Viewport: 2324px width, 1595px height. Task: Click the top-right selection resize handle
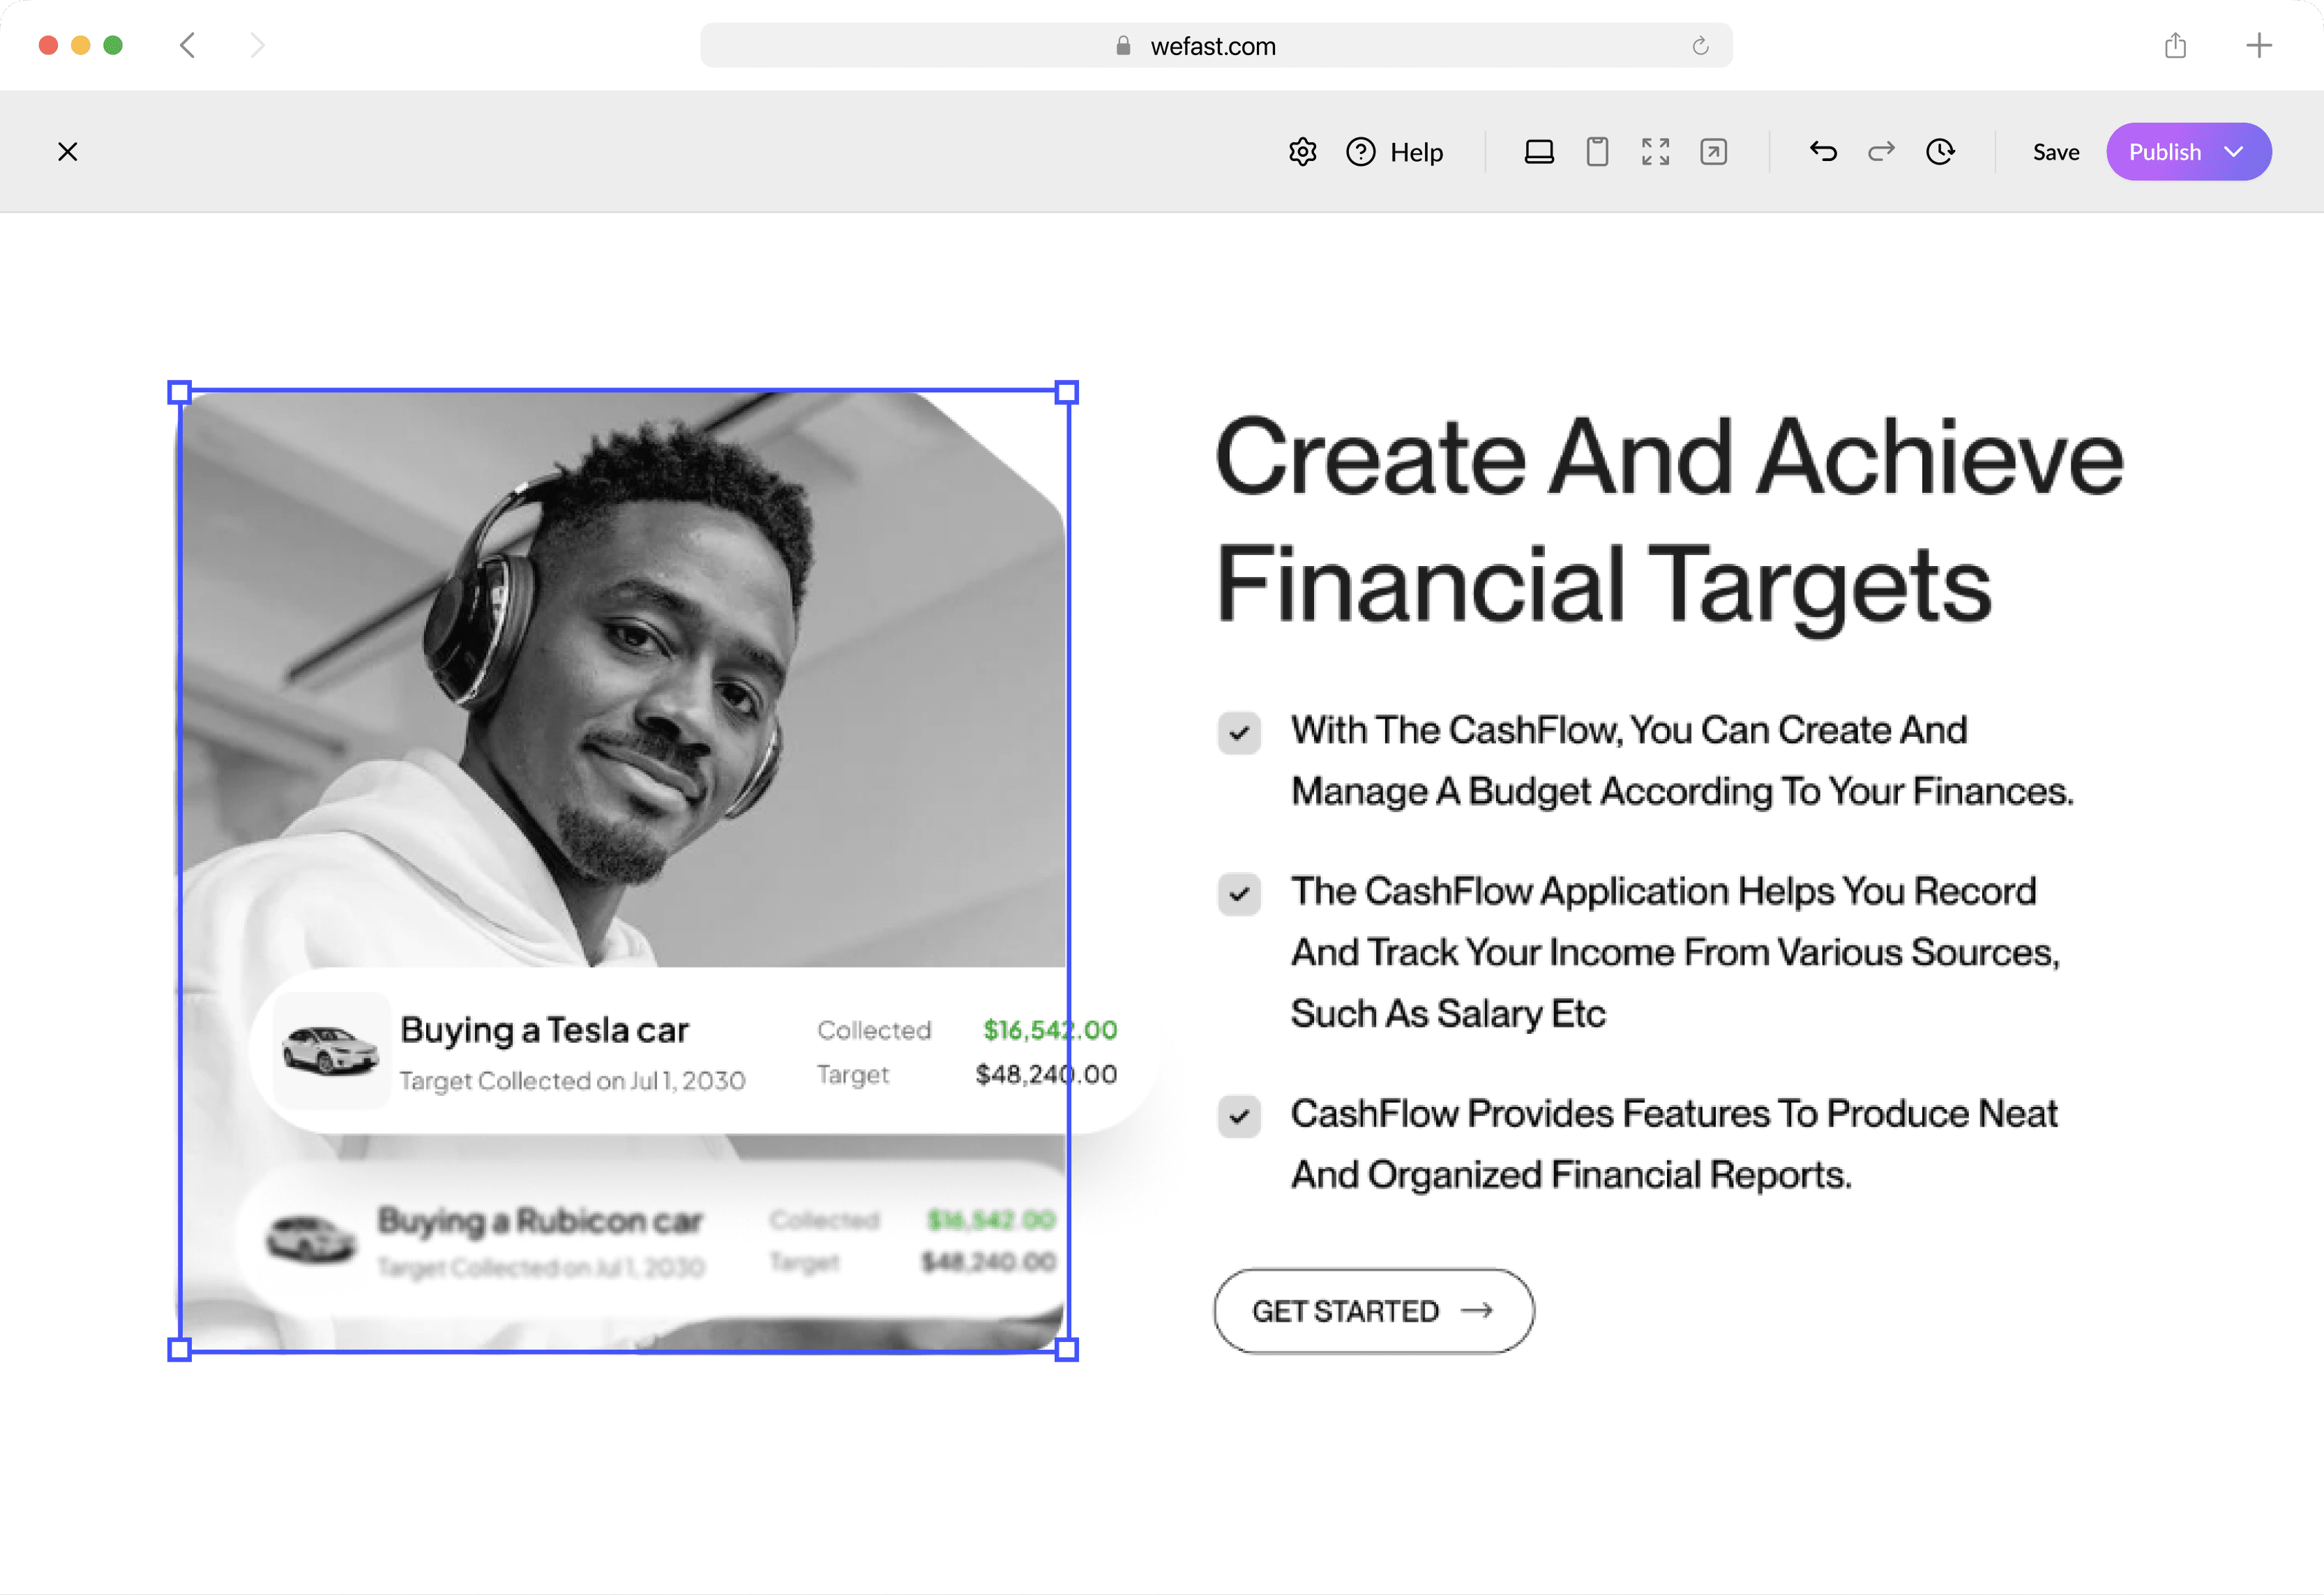click(1067, 392)
